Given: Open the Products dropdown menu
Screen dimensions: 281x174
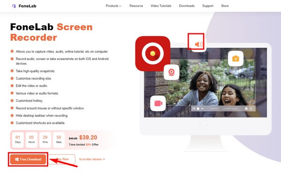Looking at the screenshot, I should [113, 6].
